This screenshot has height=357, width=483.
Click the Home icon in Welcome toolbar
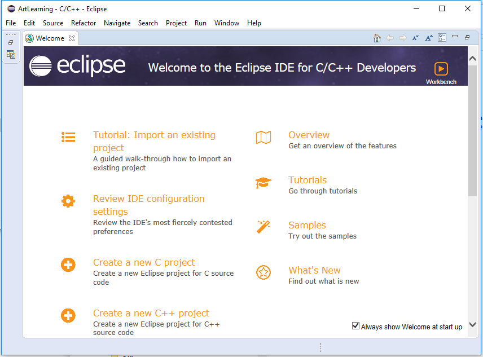tap(377, 38)
